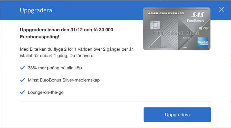Image resolution: width=231 pixels, height=128 pixels.
Task: Select the "33% mer poäng på alla köp" text
Action: (55, 68)
